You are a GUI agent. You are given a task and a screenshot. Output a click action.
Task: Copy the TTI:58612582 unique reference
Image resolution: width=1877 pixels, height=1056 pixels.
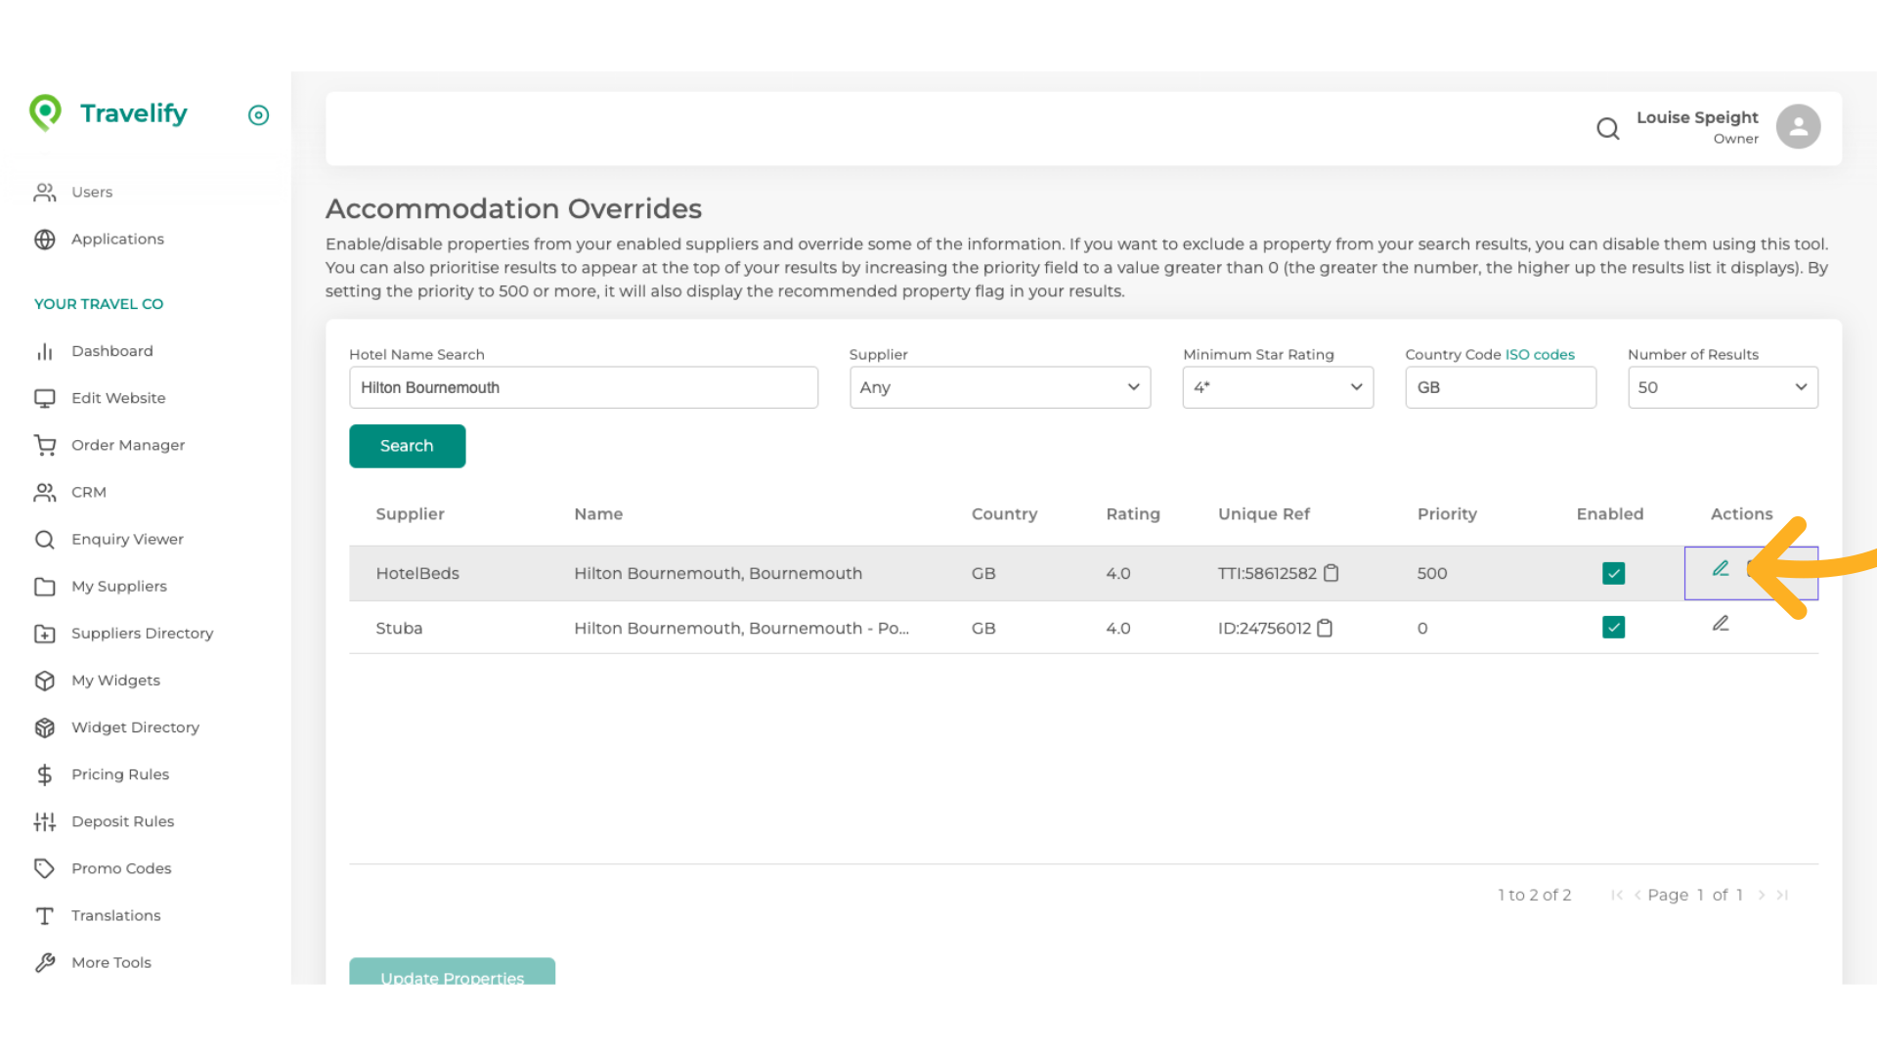click(1331, 573)
